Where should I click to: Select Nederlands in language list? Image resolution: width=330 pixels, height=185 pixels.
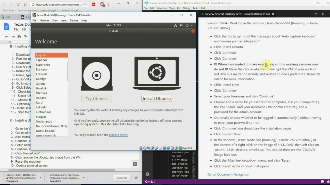click(51, 121)
